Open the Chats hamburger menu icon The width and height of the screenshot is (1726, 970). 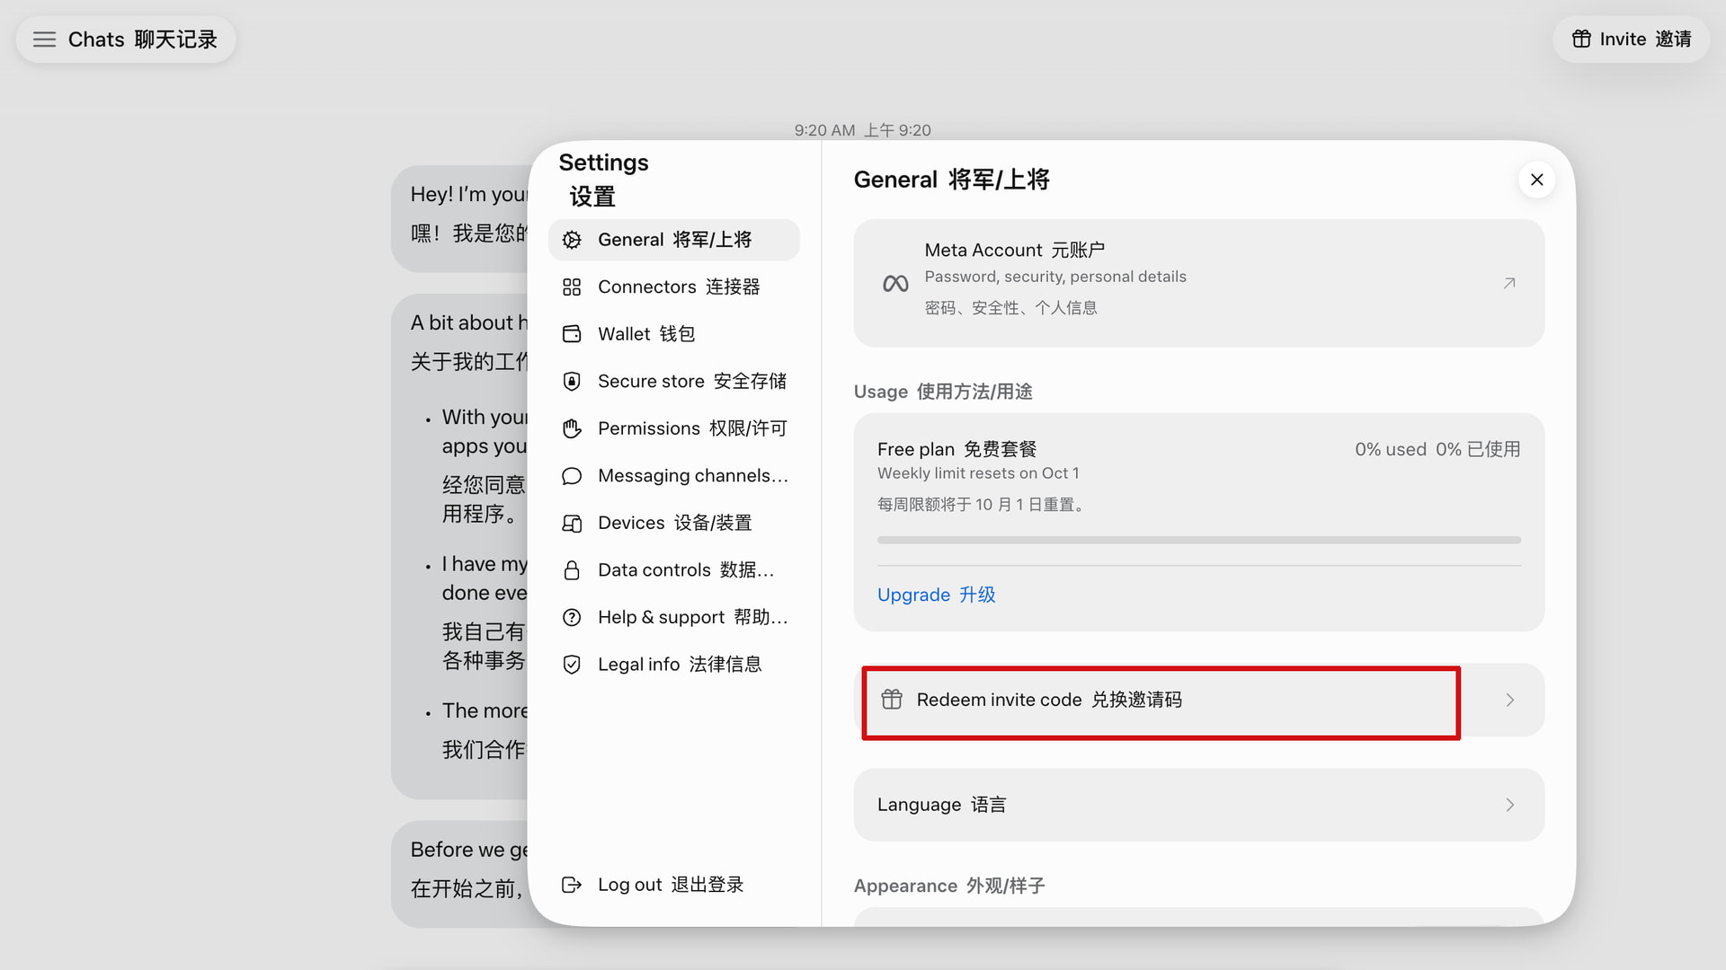tap(44, 40)
